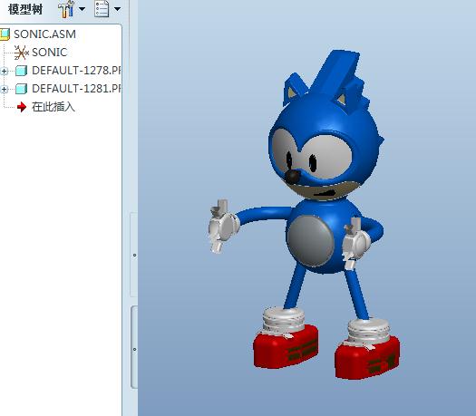
Task: Open dropdown arrow beside the settings tool icon
Action: click(82, 9)
